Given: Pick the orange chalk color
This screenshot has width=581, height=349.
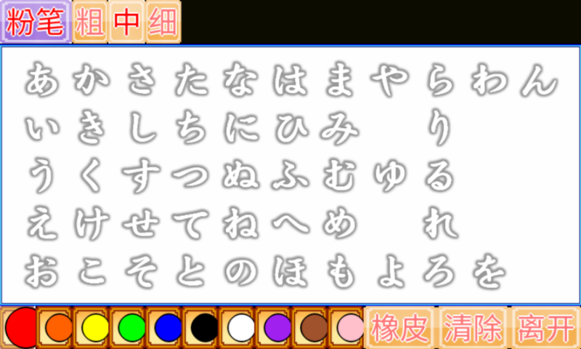Looking at the screenshot, I should (x=59, y=328).
